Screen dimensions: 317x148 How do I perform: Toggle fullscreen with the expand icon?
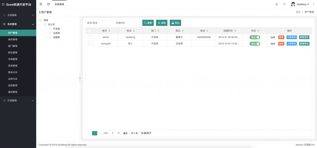(x=284, y=4)
